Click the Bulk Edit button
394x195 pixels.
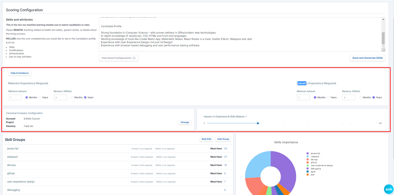(x=206, y=139)
